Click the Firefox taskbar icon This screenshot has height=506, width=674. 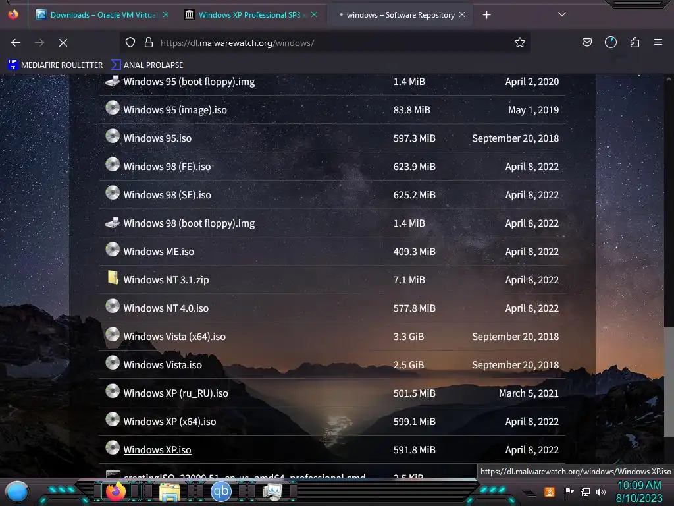(115, 492)
